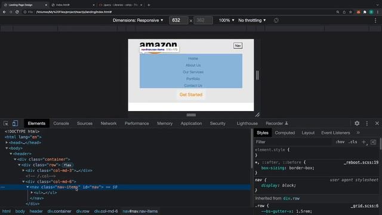Close the DevTools panel
The height and width of the screenshot is (215, 382).
[x=377, y=124]
